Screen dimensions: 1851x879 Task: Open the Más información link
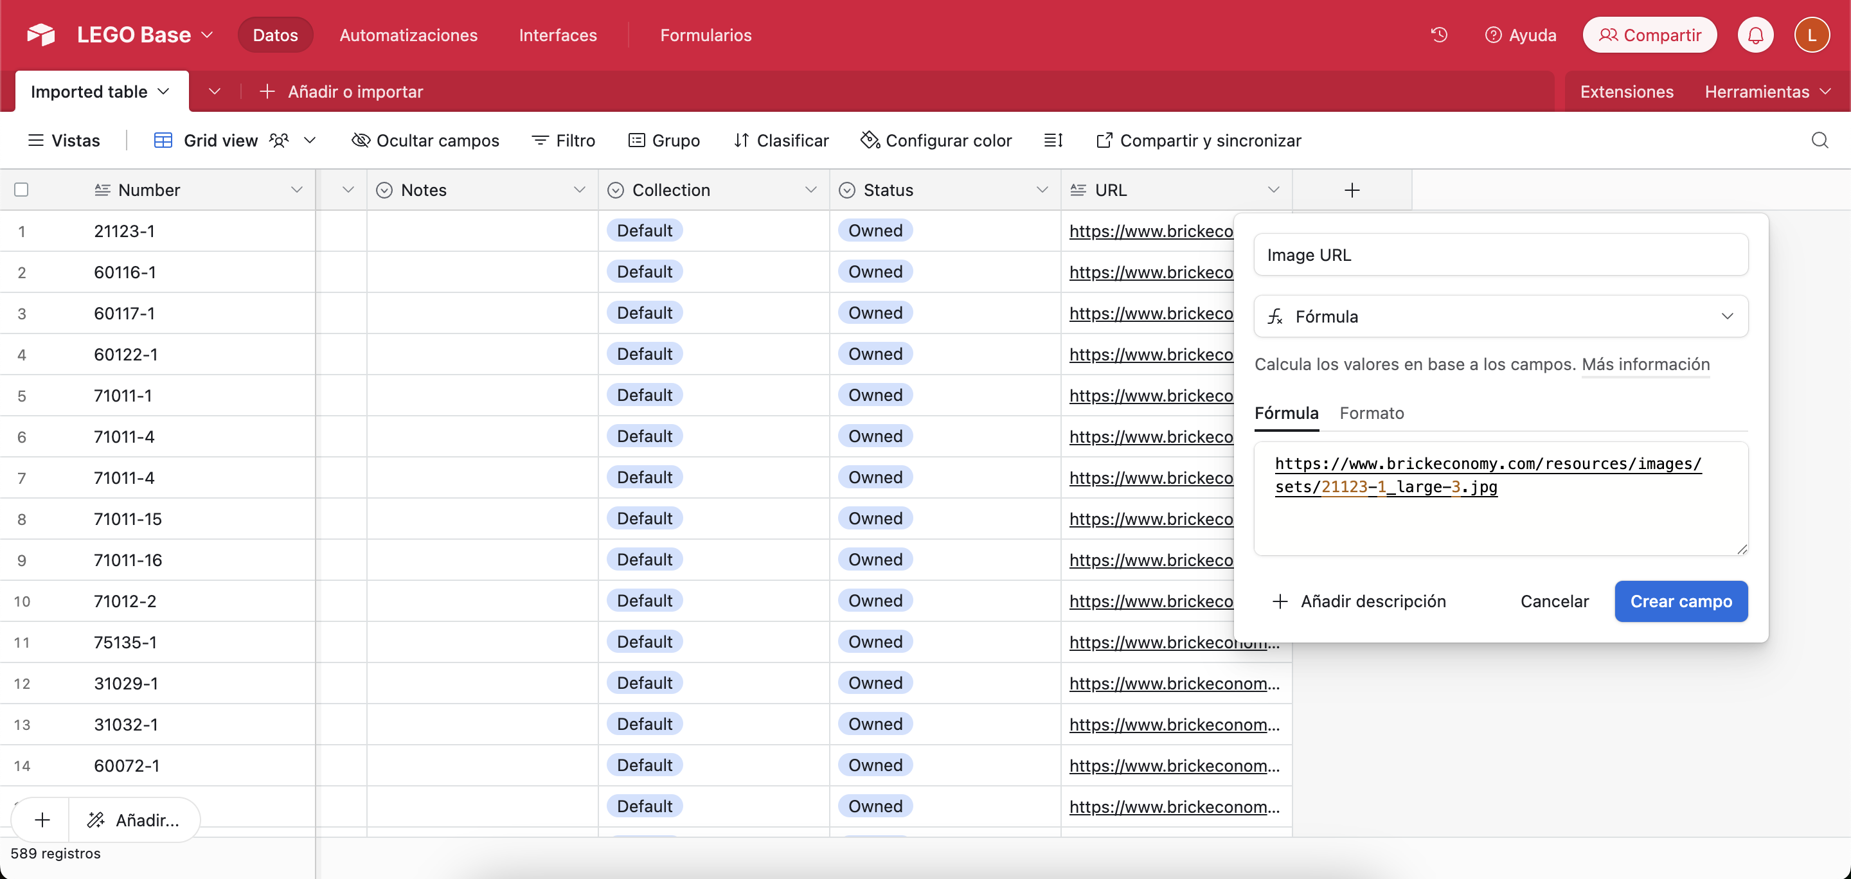pos(1645,364)
